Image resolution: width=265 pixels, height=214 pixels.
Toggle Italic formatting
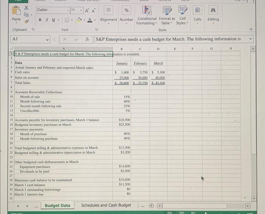pos(47,20)
